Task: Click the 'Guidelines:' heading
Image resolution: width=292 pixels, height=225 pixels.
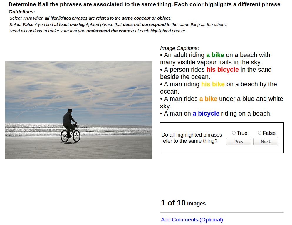Action: [x=22, y=12]
